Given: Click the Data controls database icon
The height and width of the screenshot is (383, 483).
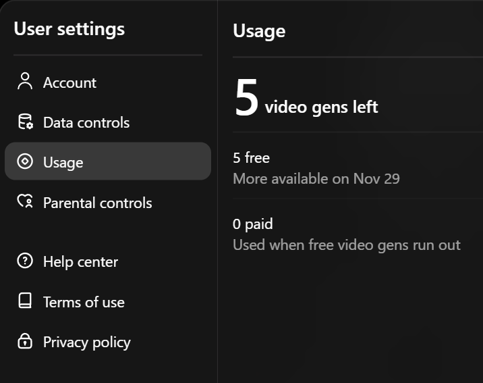Looking at the screenshot, I should [x=25, y=122].
